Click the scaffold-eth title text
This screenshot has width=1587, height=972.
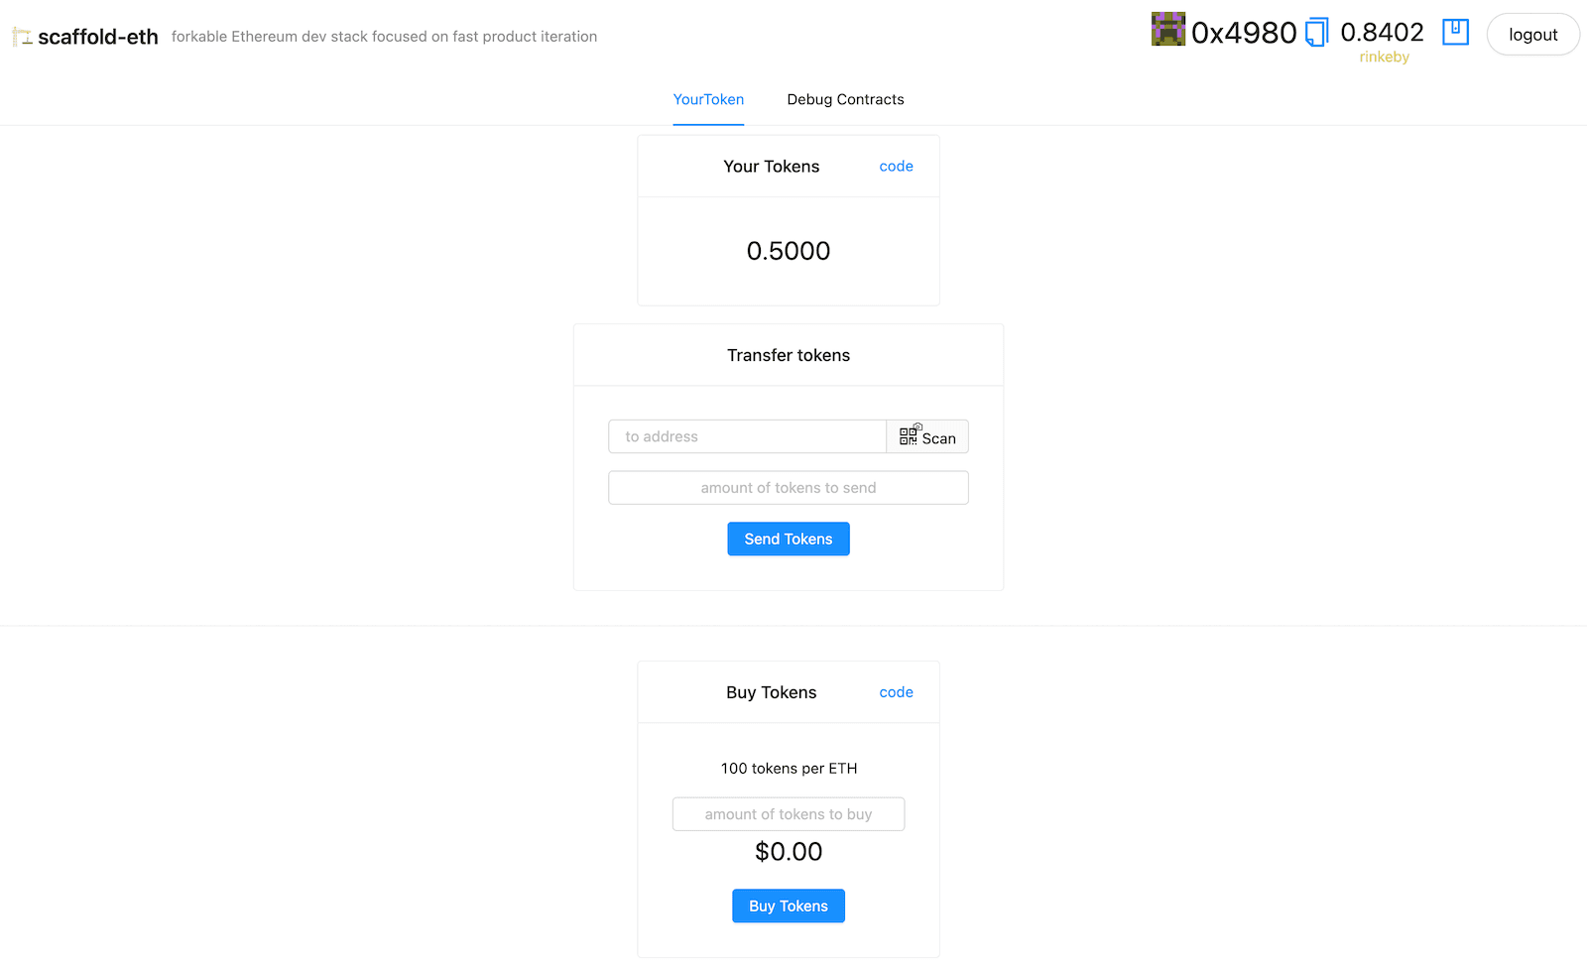pos(98,37)
